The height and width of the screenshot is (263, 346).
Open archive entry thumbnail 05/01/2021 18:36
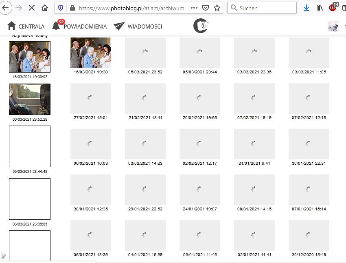[x=91, y=236]
